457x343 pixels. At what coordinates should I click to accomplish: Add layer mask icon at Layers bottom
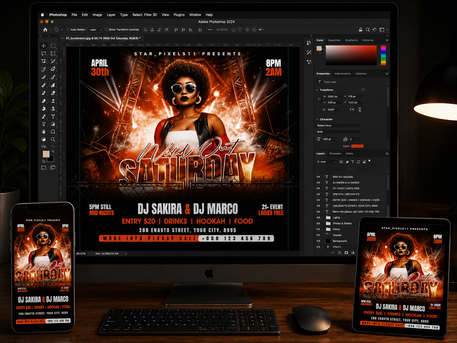[346, 253]
